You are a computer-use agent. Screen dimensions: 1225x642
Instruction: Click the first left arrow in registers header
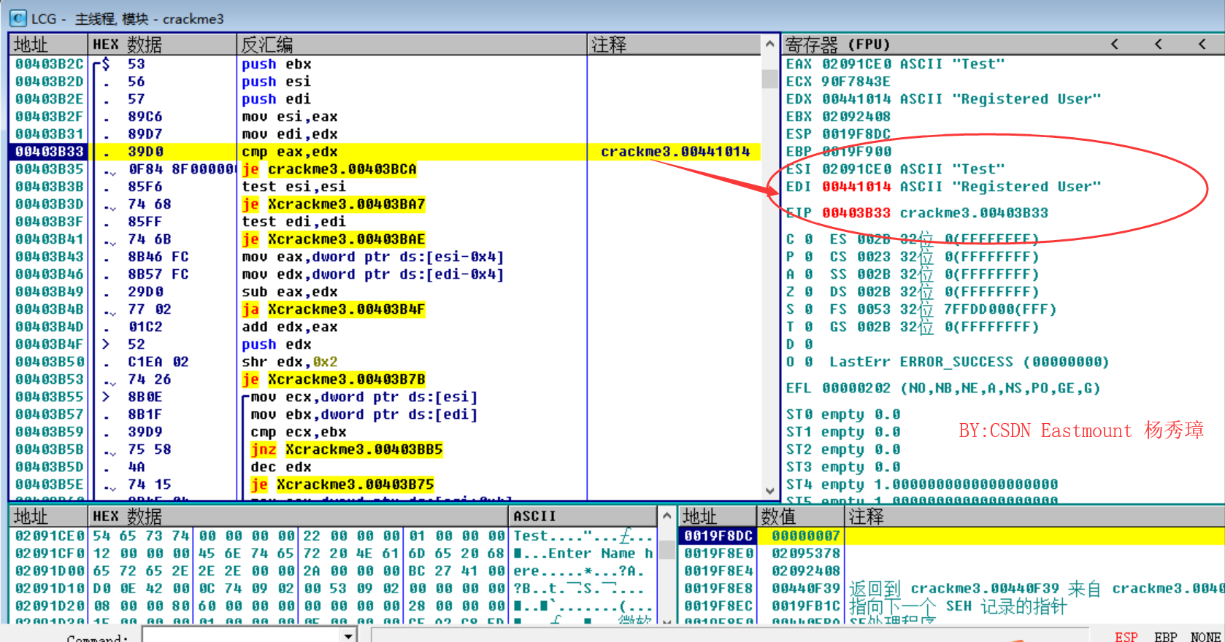1114,45
